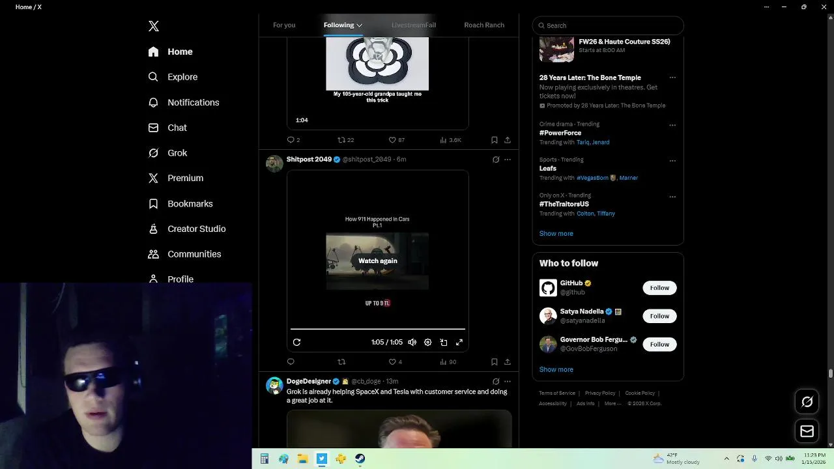Open more options on DogeDesigner post

click(x=508, y=382)
